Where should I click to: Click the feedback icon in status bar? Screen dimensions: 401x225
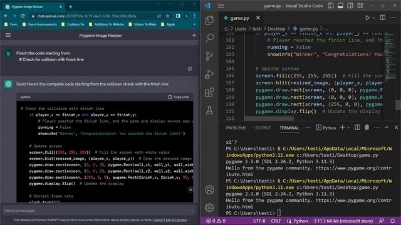(x=381, y=221)
